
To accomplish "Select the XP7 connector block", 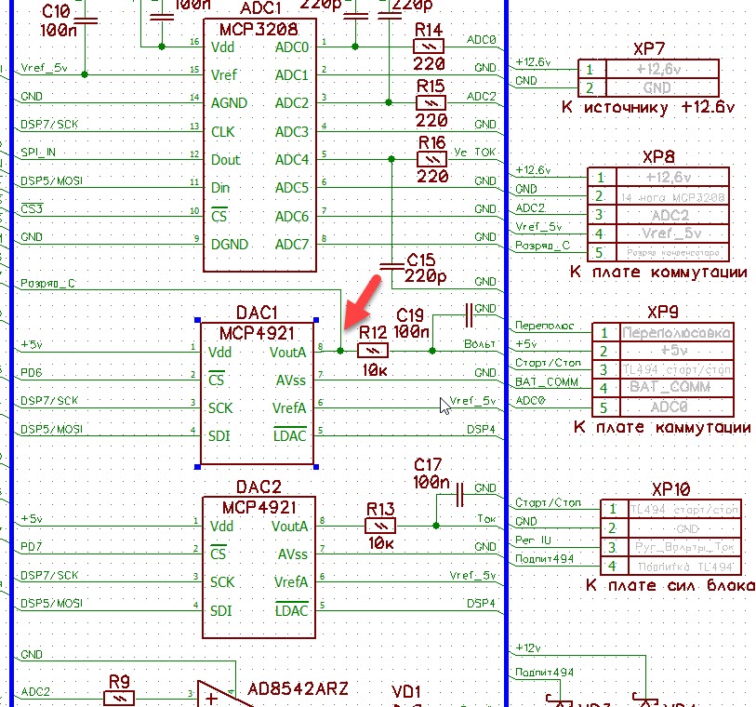I will pyautogui.click(x=648, y=78).
